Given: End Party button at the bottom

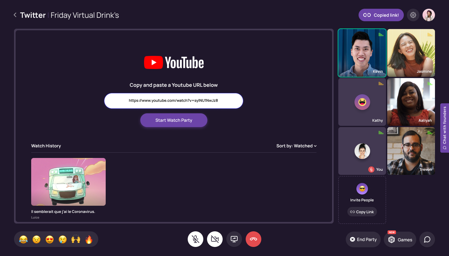Looking at the screenshot, I should pos(363,239).
